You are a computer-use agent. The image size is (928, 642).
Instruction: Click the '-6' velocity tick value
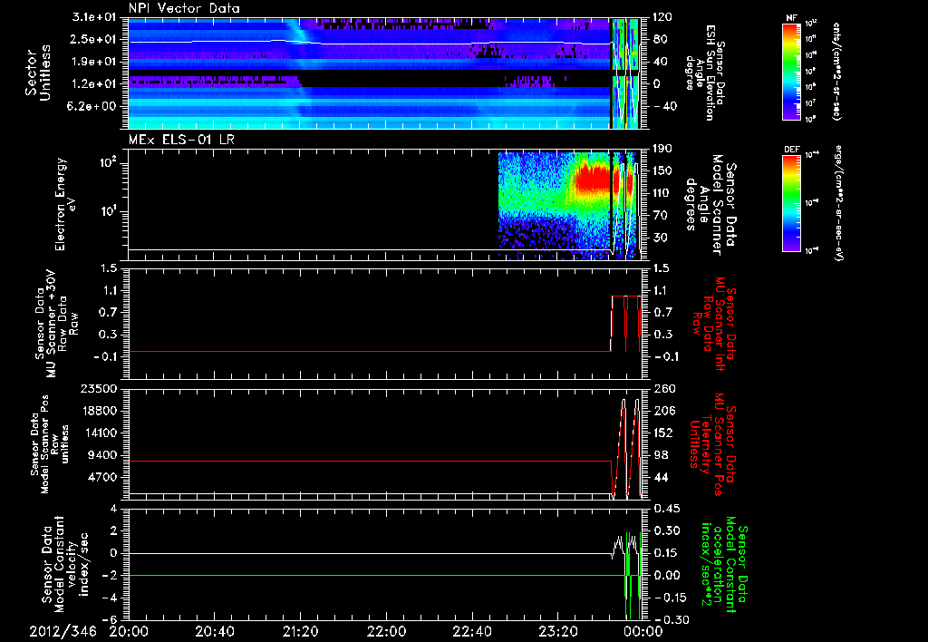[111, 620]
